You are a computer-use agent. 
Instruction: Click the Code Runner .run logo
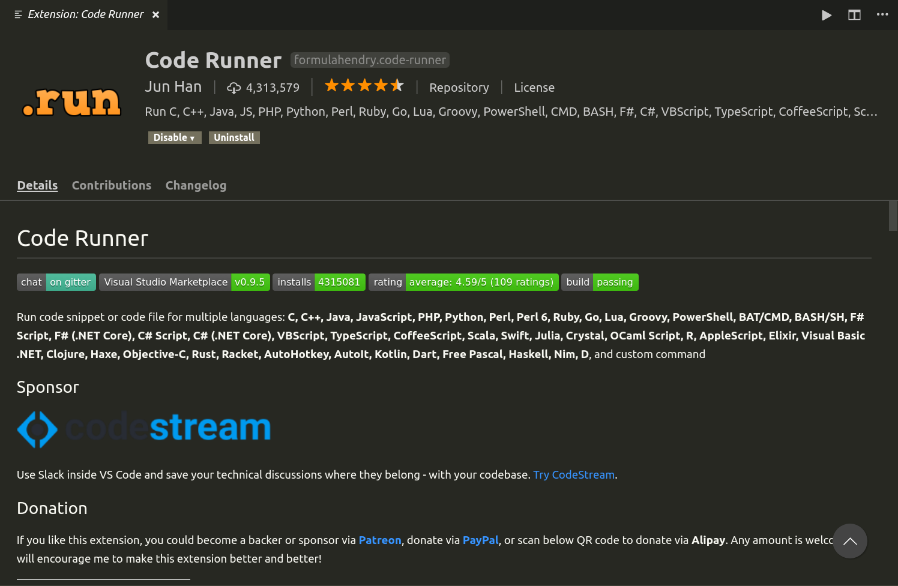[72, 101]
